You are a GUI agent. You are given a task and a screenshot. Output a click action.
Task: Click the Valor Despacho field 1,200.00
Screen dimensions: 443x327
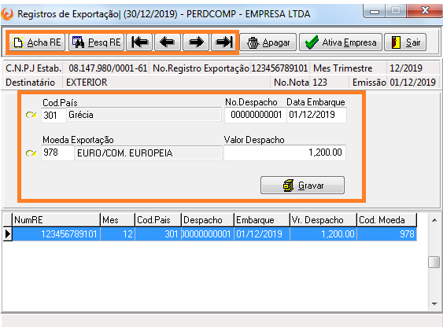click(285, 152)
